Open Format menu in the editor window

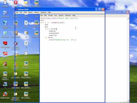pyautogui.click(x=50, y=15)
